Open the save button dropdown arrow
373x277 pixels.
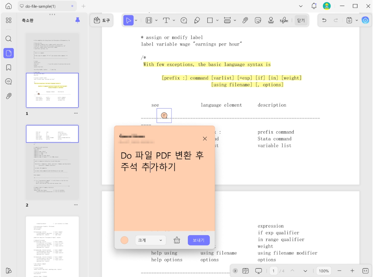357,20
